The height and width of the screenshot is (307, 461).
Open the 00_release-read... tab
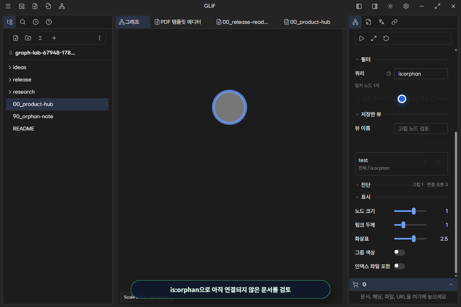point(242,22)
